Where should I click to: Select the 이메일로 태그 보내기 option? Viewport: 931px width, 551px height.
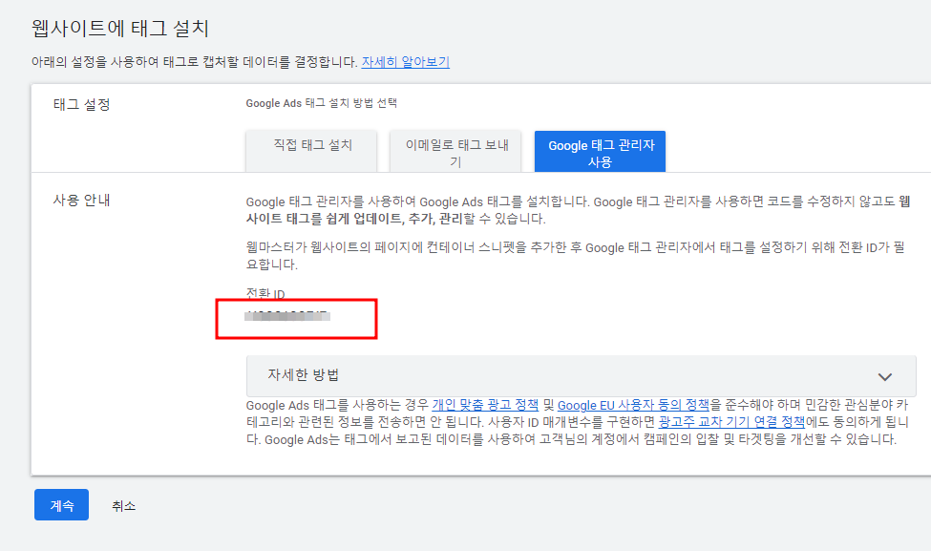click(455, 151)
